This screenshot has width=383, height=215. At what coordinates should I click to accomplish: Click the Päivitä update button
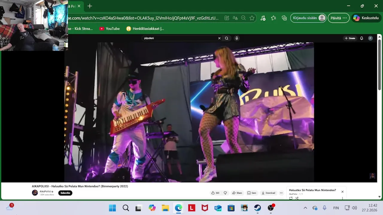(x=338, y=18)
